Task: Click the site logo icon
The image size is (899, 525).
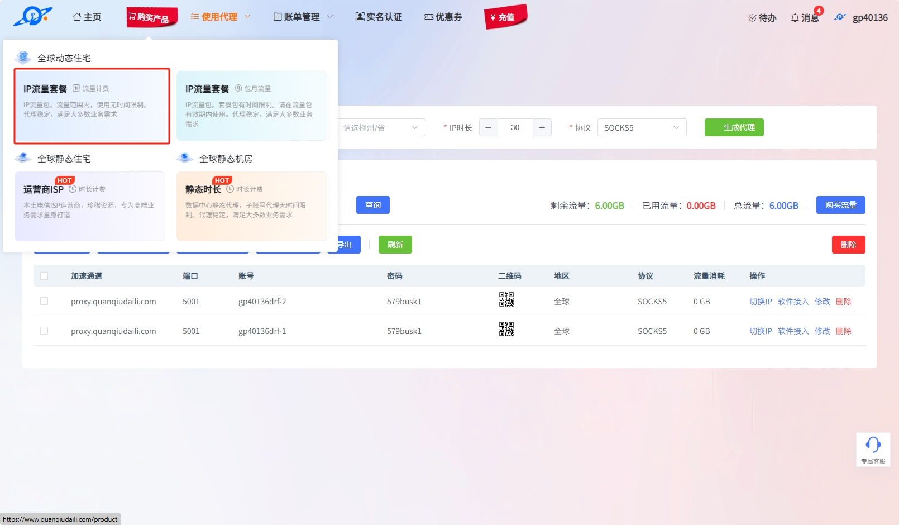Action: coord(32,17)
